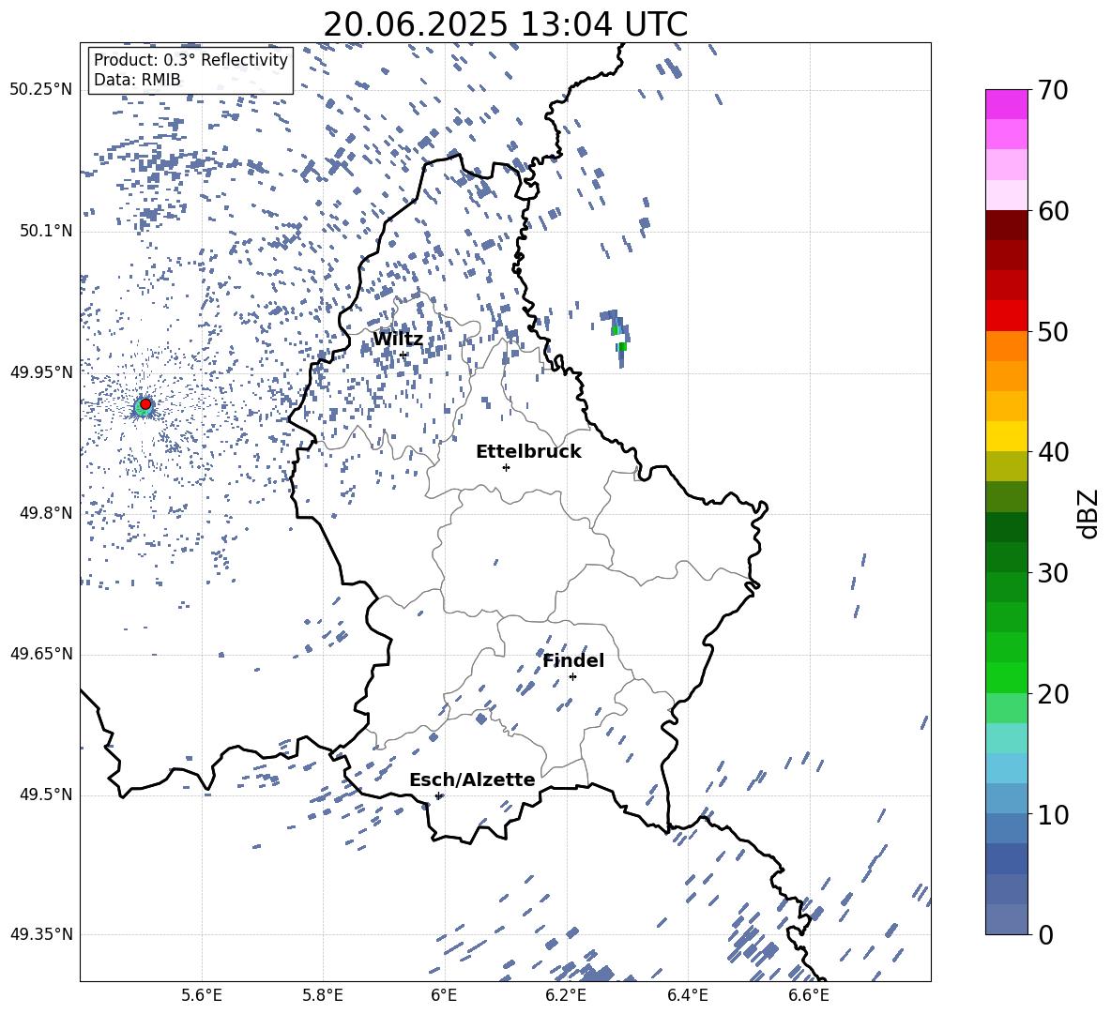Click the Wiltz station cross marker
The height and width of the screenshot is (1014, 1111).
(x=403, y=355)
